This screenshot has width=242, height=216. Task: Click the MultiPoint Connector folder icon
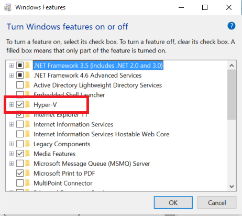[x=27, y=183]
